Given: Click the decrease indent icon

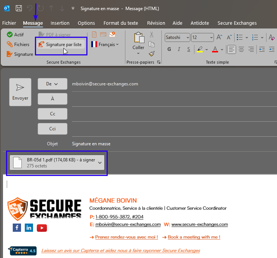Looking at the screenshot, I should [262, 49].
